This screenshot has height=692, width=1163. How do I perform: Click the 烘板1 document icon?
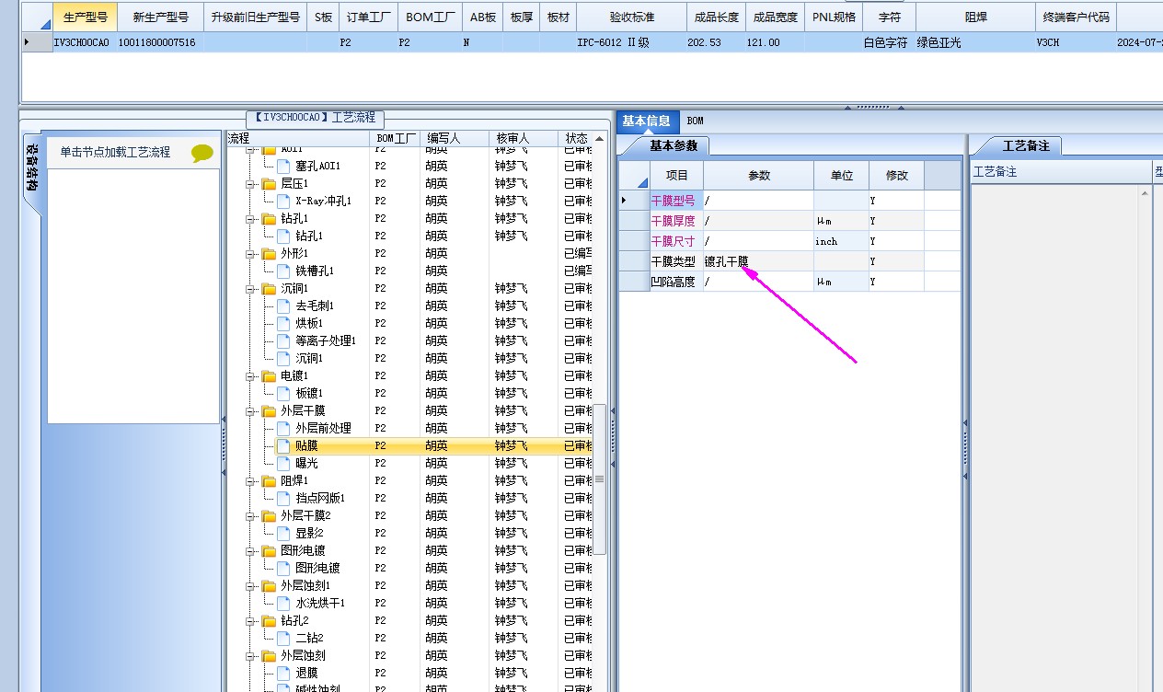pyautogui.click(x=283, y=323)
